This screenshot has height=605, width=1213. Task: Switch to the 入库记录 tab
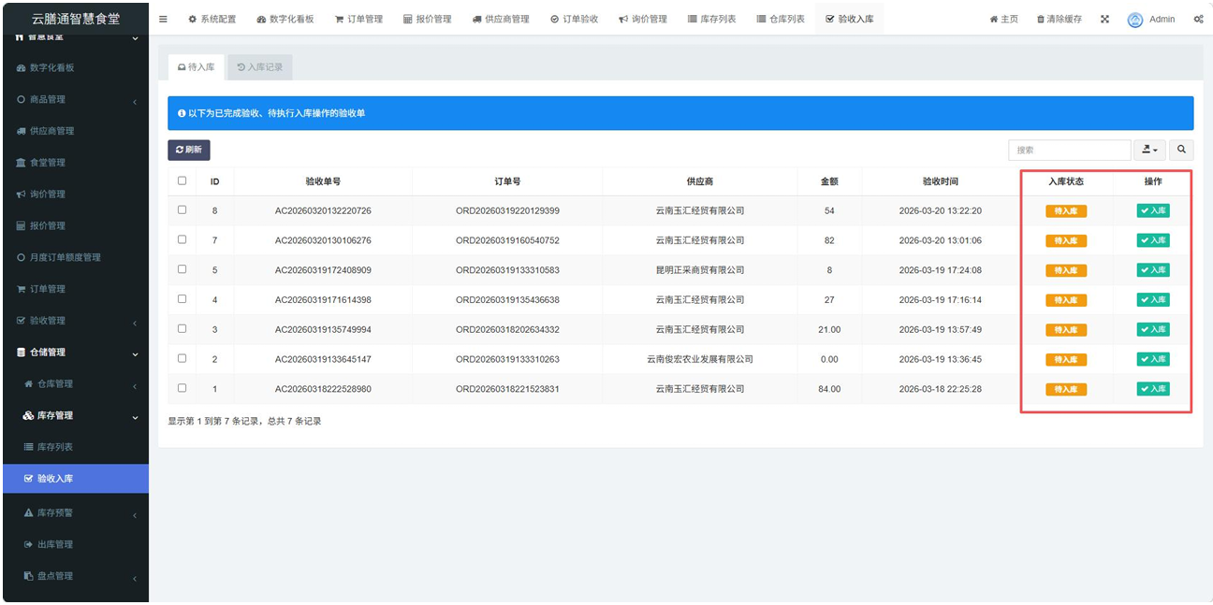tap(260, 67)
